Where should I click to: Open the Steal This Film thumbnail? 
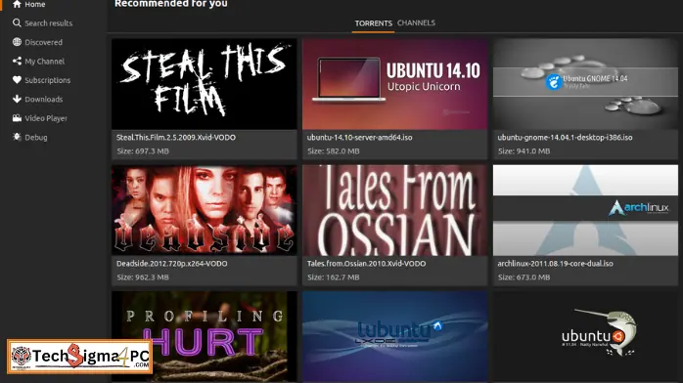click(205, 84)
